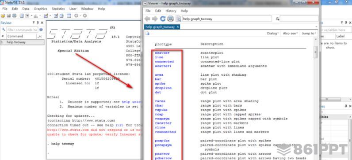
Task: Close the help graph_twoway tab
Action: pyautogui.click(x=177, y=27)
